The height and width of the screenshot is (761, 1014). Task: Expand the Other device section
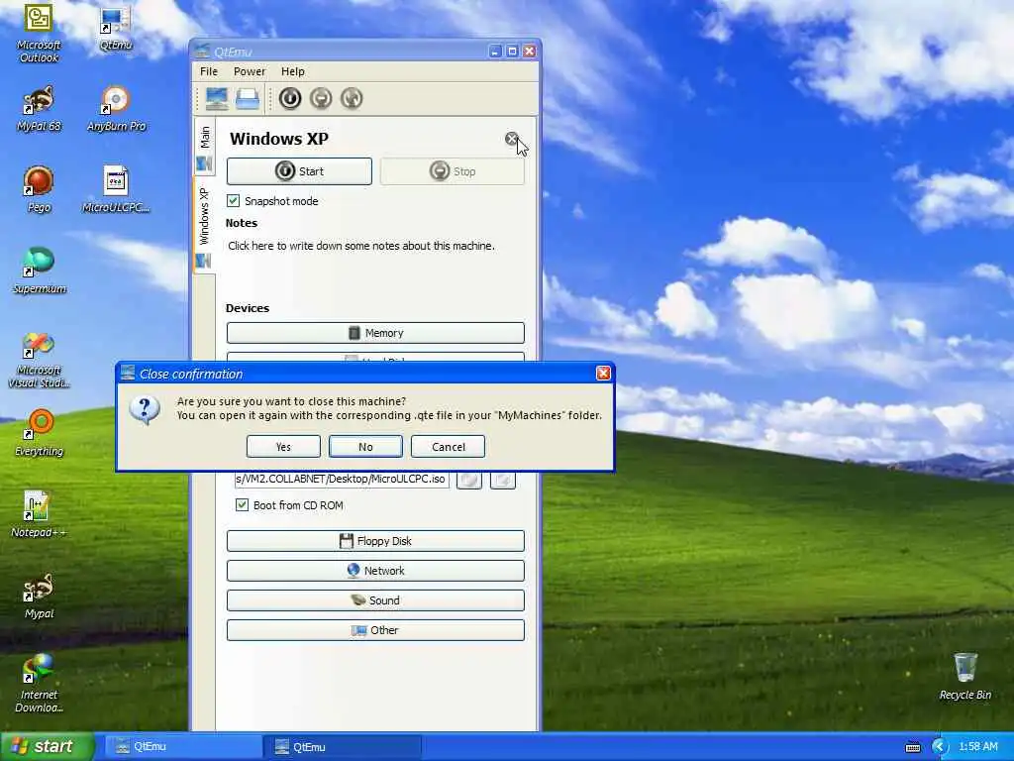(x=375, y=630)
